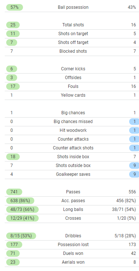Select the Yellow cards label
Screen dimensions: 139x271
(x=73, y=95)
